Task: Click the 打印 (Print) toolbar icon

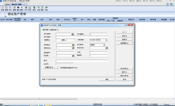Action: [26, 8]
